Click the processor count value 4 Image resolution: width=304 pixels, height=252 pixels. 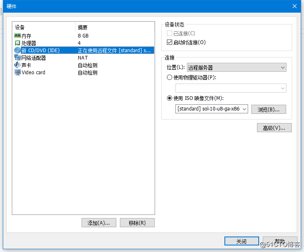[x=79, y=43]
